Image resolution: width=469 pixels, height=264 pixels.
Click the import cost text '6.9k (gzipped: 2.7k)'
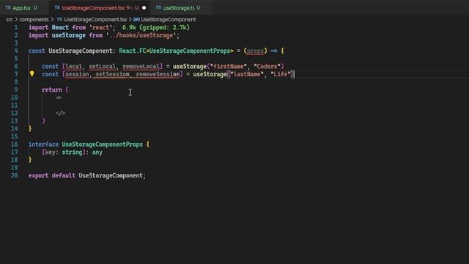coord(156,28)
